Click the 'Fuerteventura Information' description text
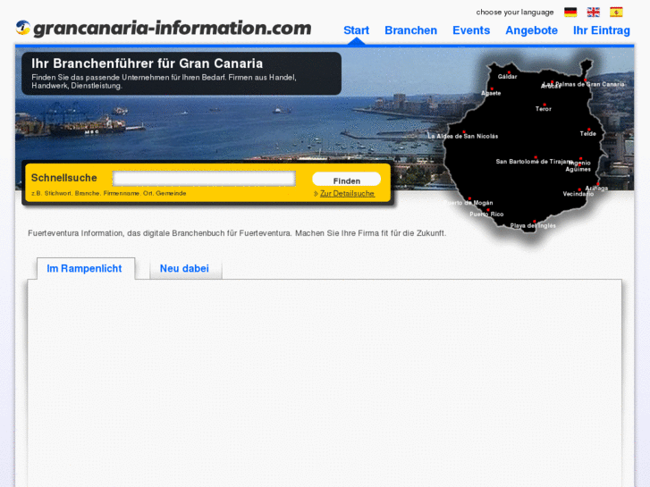Image resolution: width=650 pixels, height=487 pixels. [x=237, y=233]
